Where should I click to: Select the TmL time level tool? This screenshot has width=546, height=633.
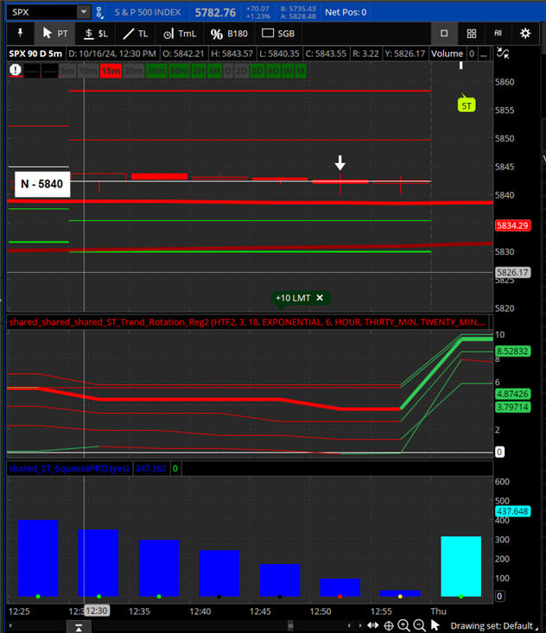tap(180, 34)
